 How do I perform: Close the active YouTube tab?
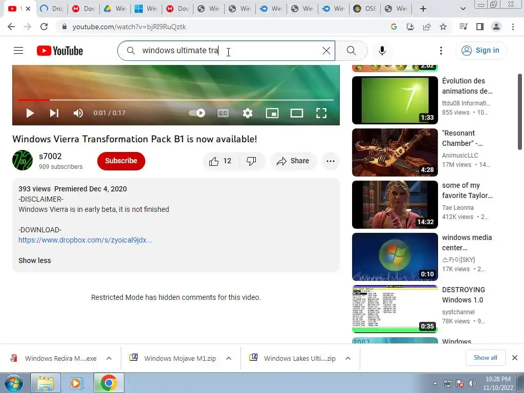tap(28, 9)
